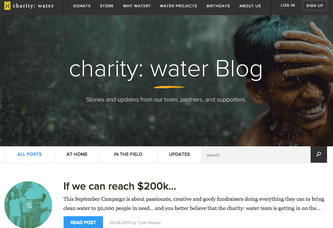This screenshot has width=333, height=228.
Task: Select Water Projects in the top nav
Action: coord(179,6)
